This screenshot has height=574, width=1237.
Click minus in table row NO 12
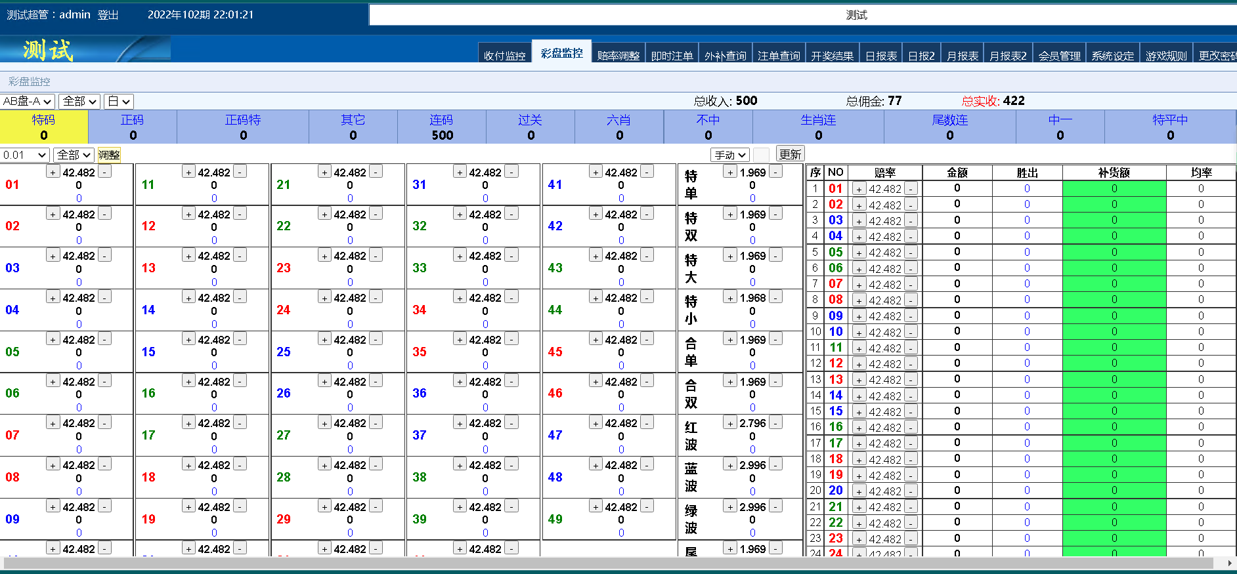pyautogui.click(x=910, y=364)
